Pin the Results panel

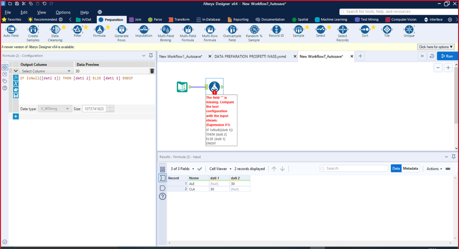click(x=453, y=156)
